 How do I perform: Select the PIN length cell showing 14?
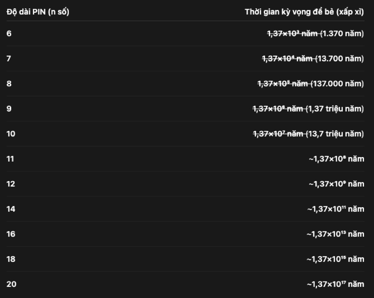(x=11, y=209)
